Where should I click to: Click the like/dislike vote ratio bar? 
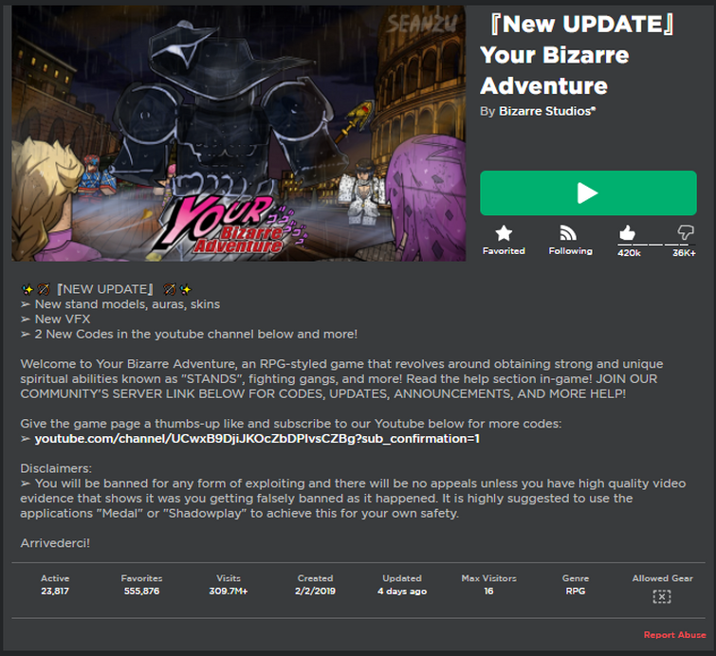(656, 245)
